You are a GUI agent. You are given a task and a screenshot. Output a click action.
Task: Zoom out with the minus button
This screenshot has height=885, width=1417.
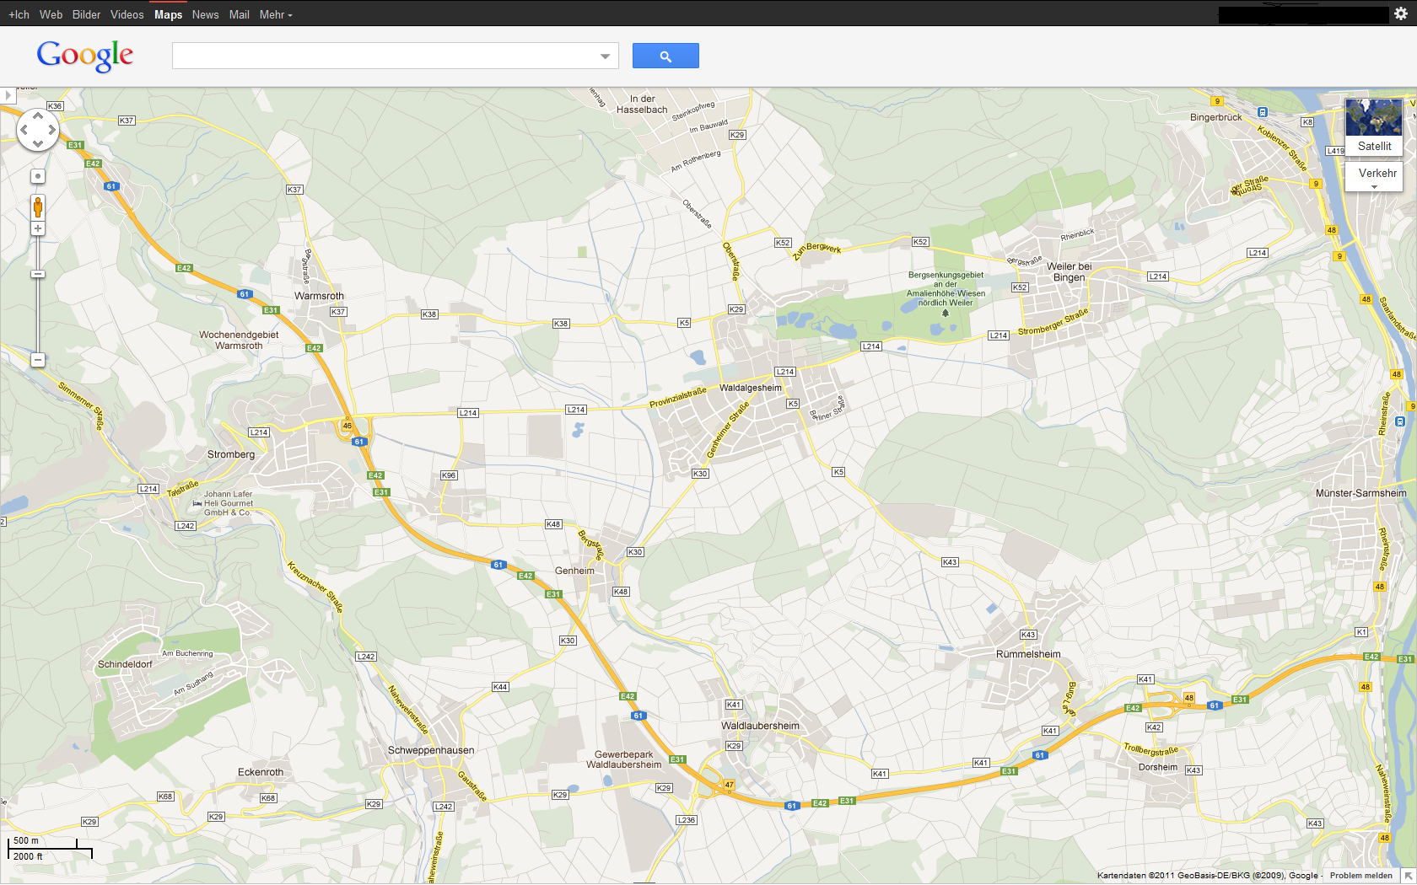tap(38, 360)
